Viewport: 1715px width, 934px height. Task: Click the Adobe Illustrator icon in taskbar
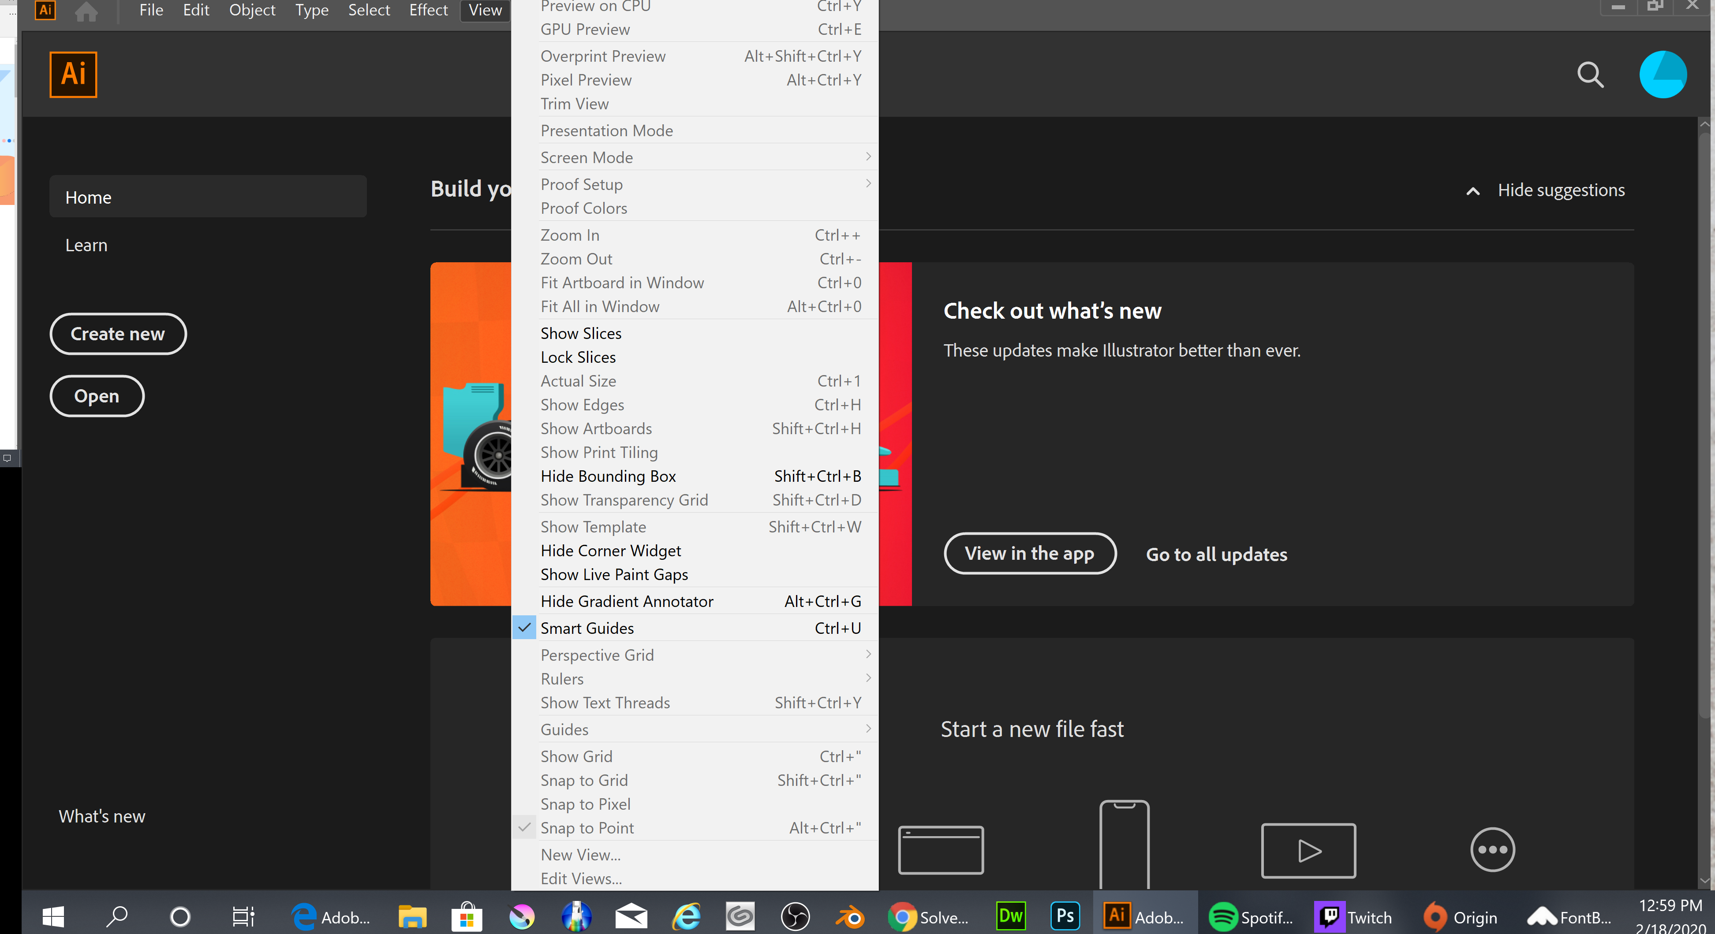(x=1116, y=917)
